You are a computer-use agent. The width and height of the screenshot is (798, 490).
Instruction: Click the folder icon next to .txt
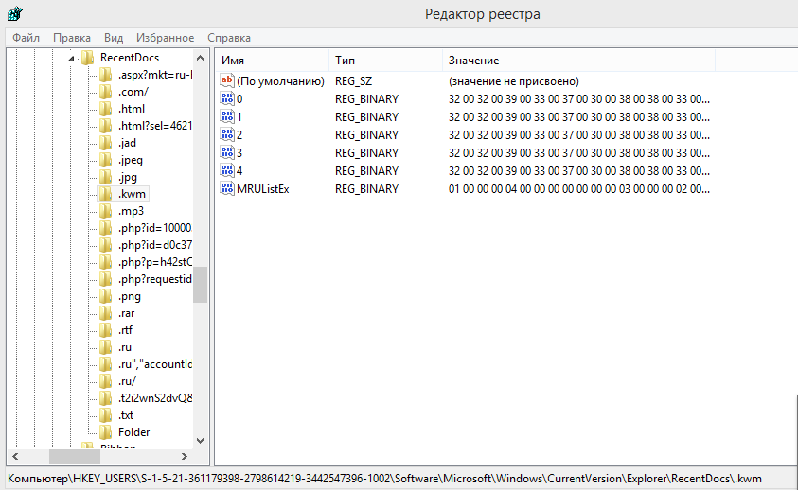pos(105,415)
